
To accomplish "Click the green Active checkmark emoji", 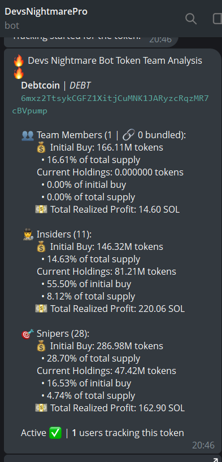I will pyautogui.click(x=56, y=433).
